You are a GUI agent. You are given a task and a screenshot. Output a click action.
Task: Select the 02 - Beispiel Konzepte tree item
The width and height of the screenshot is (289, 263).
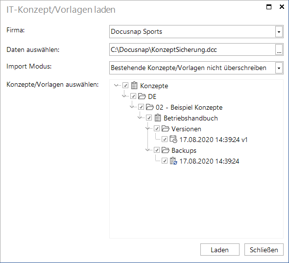pyautogui.click(x=189, y=107)
